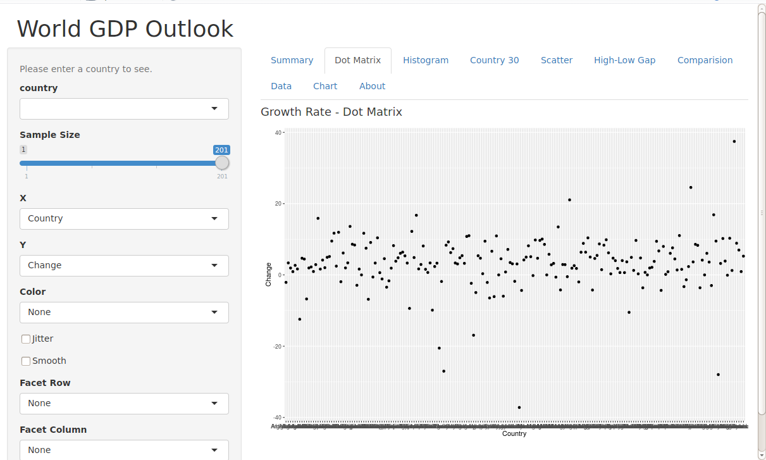This screenshot has height=460, width=766.
Task: Switch to the Chart tab
Action: [325, 87]
